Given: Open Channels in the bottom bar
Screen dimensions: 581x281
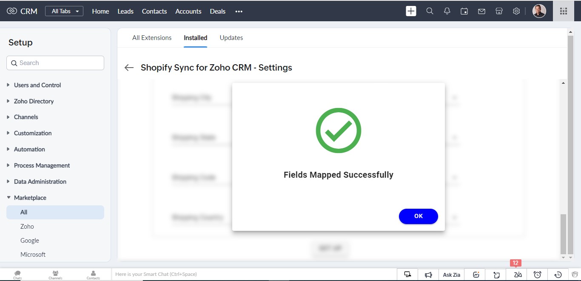Looking at the screenshot, I should pos(55,275).
